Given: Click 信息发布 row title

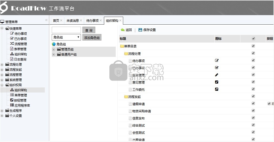Looking at the screenshot, I should tap(139, 118).
